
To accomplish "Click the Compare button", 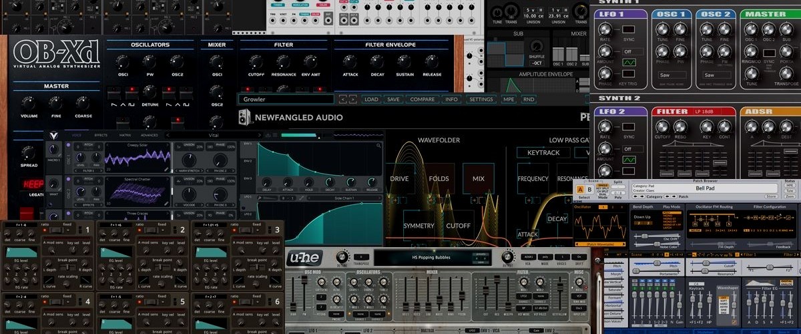I will click(x=422, y=100).
